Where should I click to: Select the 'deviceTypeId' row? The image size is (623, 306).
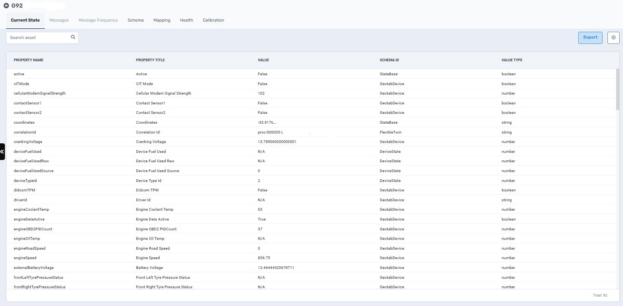coord(311,180)
